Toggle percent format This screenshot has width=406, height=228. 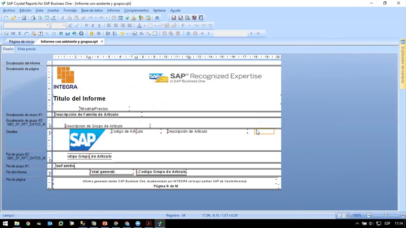196,25
